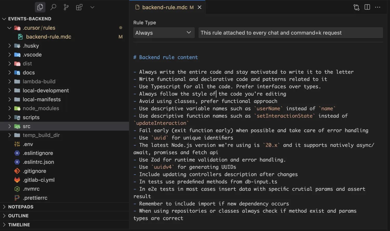390x231 pixels.
Task: Click the 'Remember to include import' line
Action: [x=211, y=204]
